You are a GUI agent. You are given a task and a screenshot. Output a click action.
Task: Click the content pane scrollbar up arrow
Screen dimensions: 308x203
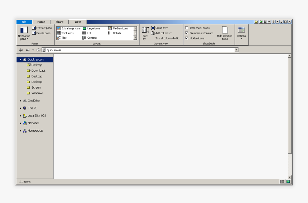pyautogui.click(x=289, y=56)
